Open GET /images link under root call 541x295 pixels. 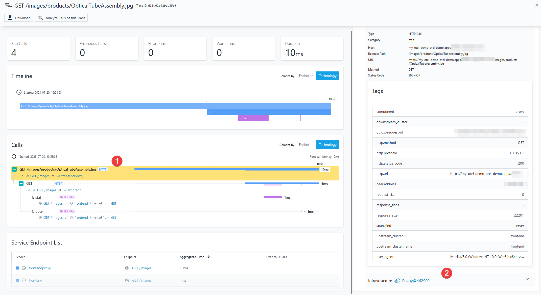[x=40, y=176]
